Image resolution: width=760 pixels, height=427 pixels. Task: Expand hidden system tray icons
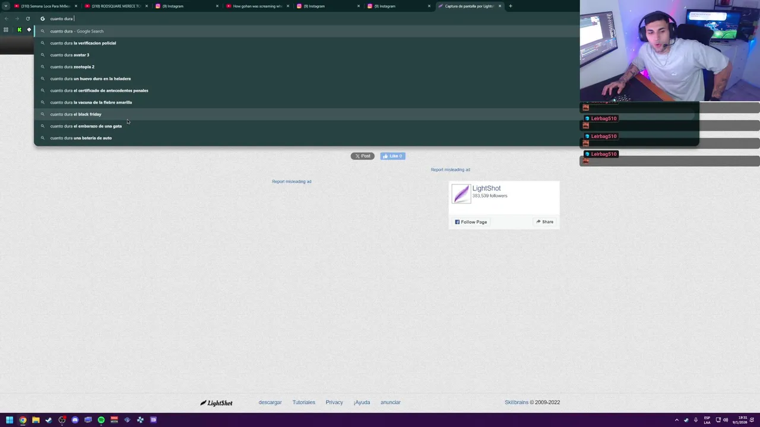click(676, 420)
